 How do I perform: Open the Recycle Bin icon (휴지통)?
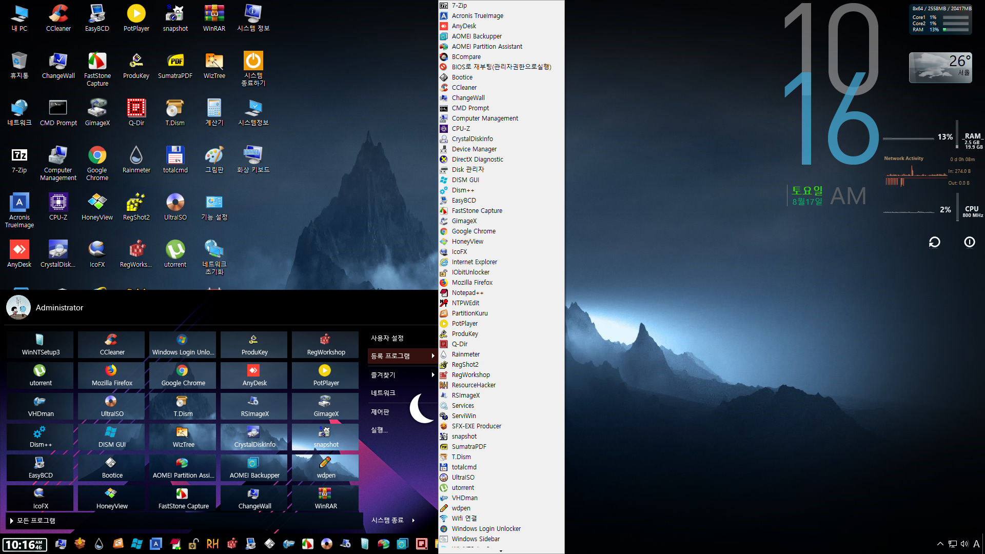(x=19, y=65)
